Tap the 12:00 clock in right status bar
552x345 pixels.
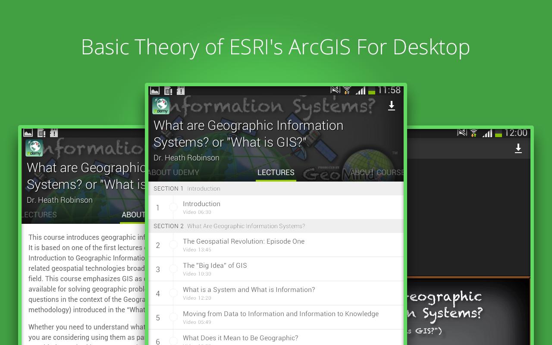516,133
